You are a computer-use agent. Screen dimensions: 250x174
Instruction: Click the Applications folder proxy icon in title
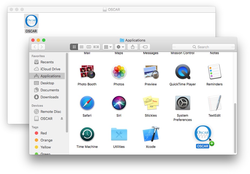click(x=122, y=40)
